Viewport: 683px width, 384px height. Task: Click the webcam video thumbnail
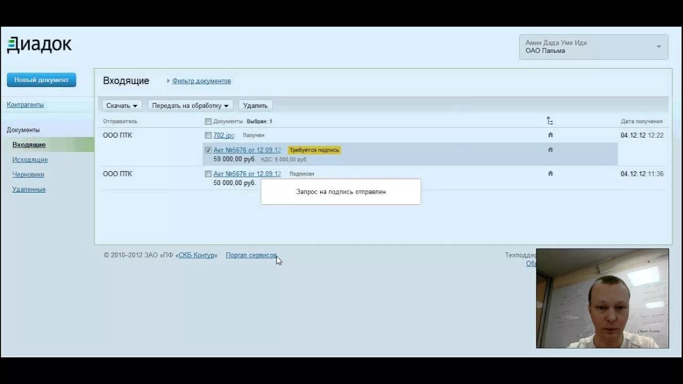[x=602, y=298]
